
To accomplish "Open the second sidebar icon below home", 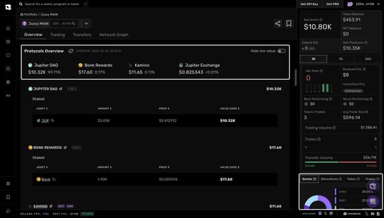I will [x=8, y=42].
